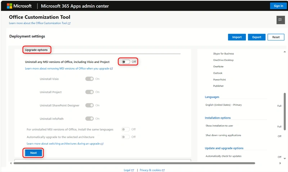This screenshot has width=288, height=172.
Task: Click the Office Customization Tool heading
Action: point(40,17)
